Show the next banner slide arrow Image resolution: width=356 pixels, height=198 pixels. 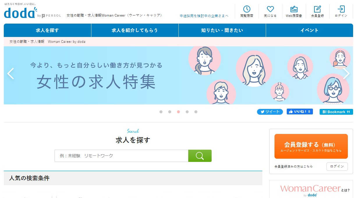(346, 74)
